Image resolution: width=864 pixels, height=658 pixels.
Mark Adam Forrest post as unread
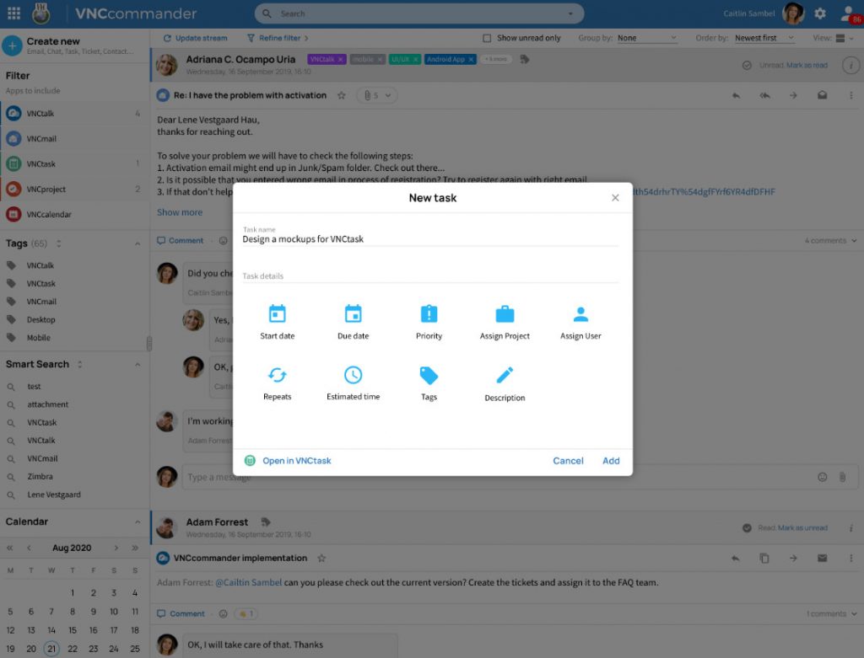[x=802, y=528]
